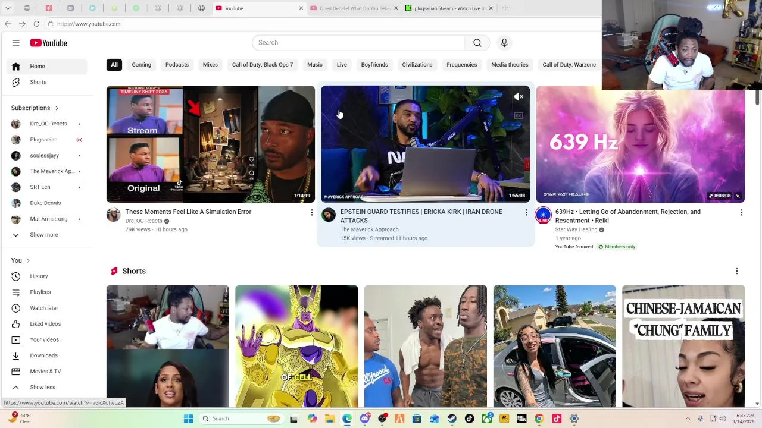Reload the page in browser toolbar
This screenshot has height=428, width=762.
click(x=36, y=24)
